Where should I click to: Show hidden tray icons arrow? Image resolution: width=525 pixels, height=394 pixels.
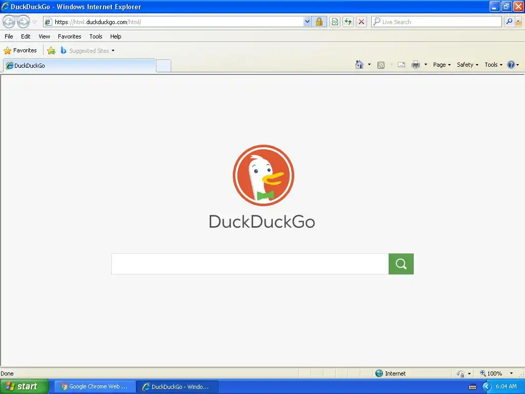tap(486, 387)
